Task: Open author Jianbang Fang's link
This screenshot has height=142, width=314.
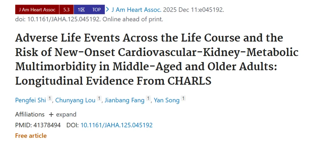Action: point(124,100)
